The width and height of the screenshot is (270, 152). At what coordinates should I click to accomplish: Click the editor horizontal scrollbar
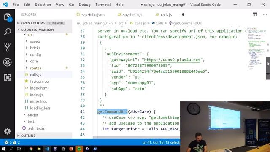click(x=136, y=137)
